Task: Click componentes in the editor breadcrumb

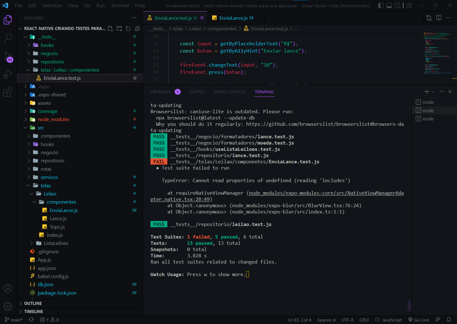Action: coord(222,28)
